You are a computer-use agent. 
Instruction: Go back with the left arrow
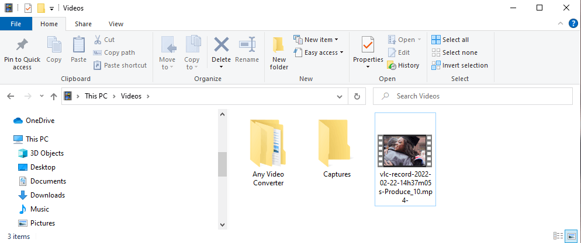(11, 96)
